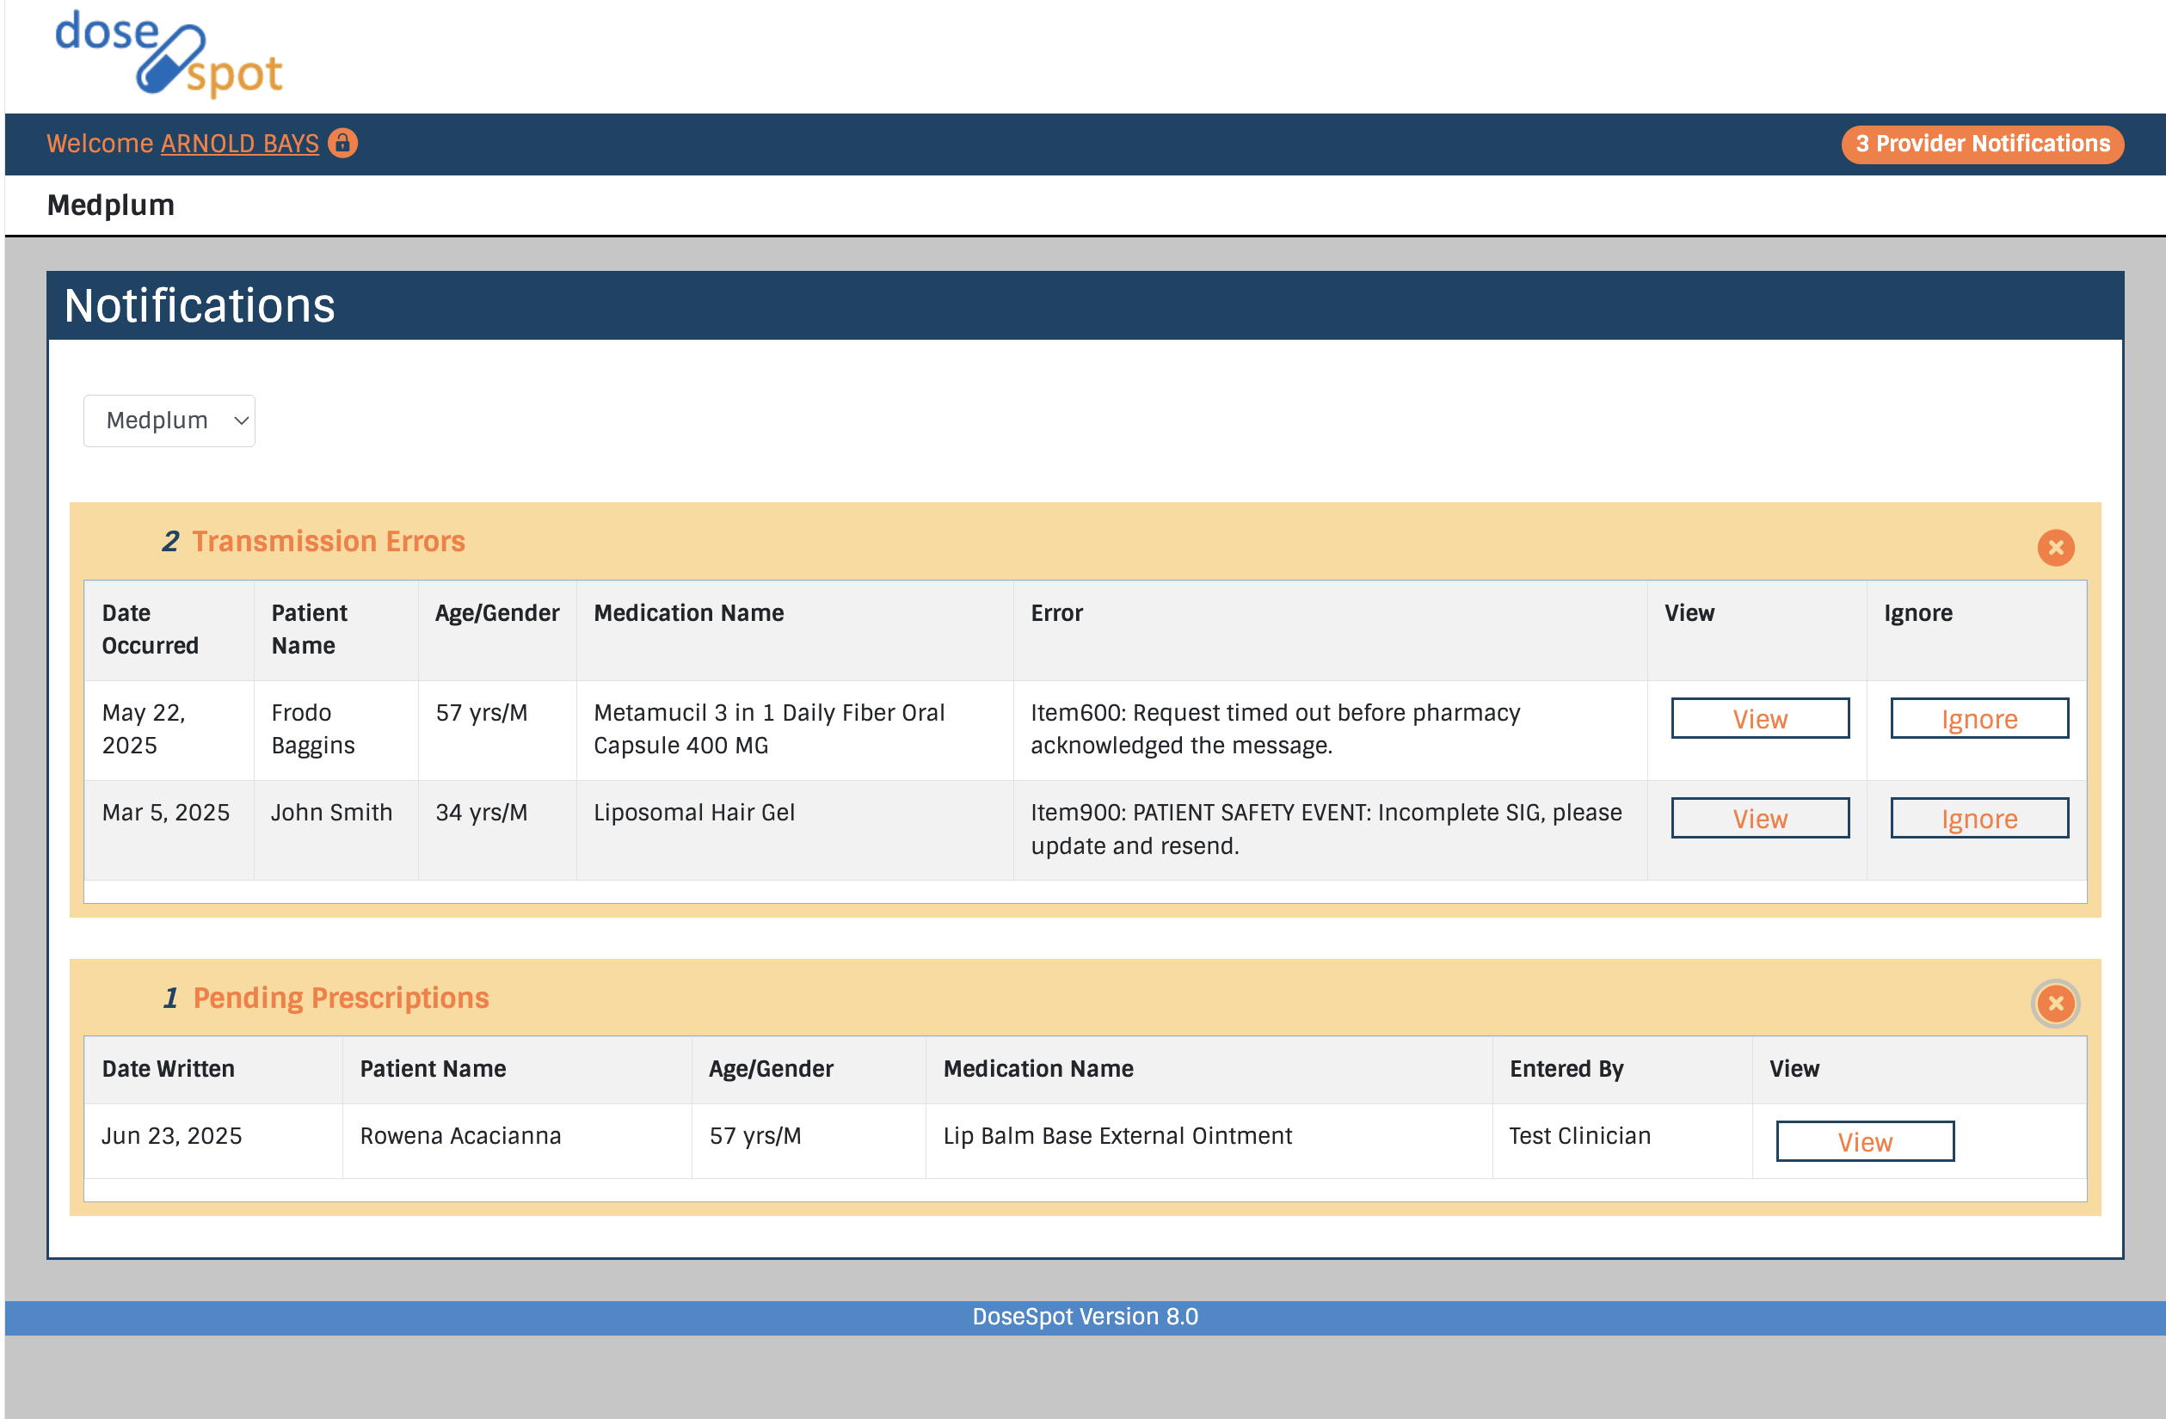Screen dimensions: 2166x1419
Task: Click the lock icon next to ARNOLD BAYS
Action: 343,143
